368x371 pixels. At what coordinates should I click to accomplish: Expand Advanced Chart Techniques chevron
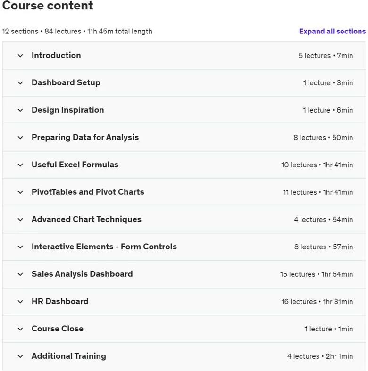pos(20,220)
